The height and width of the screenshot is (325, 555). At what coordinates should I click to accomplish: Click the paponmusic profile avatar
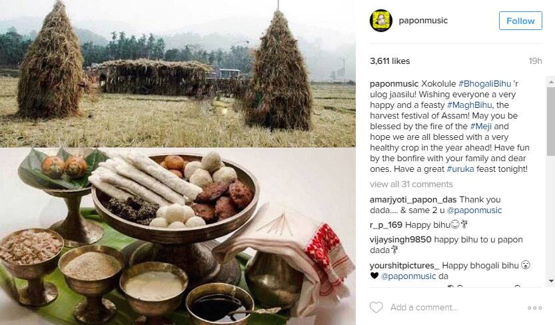click(x=381, y=21)
